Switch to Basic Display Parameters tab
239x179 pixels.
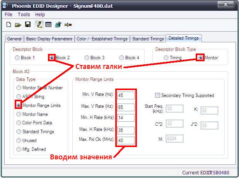click(49, 39)
